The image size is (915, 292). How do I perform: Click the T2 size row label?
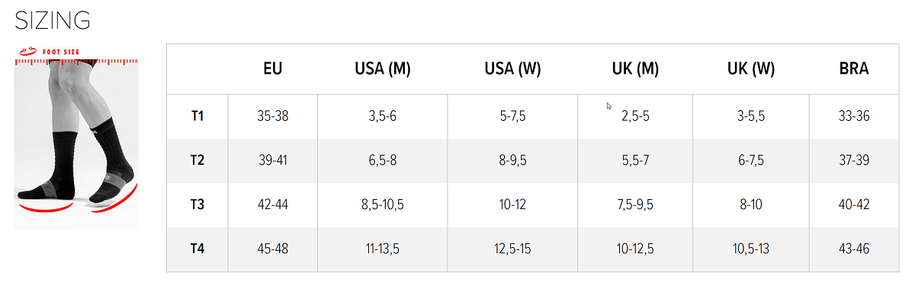click(197, 160)
